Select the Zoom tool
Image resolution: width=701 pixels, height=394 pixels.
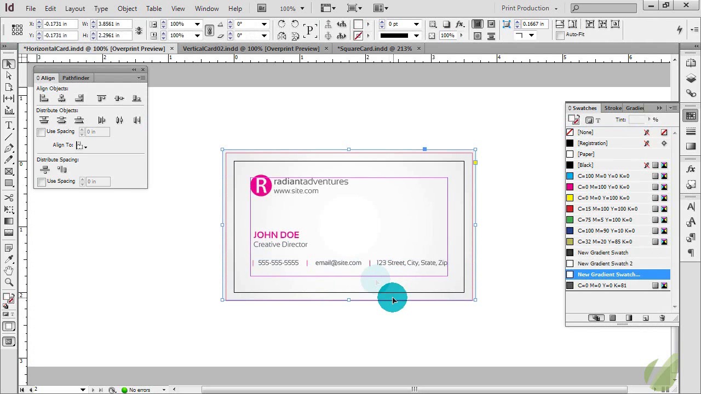(9, 282)
